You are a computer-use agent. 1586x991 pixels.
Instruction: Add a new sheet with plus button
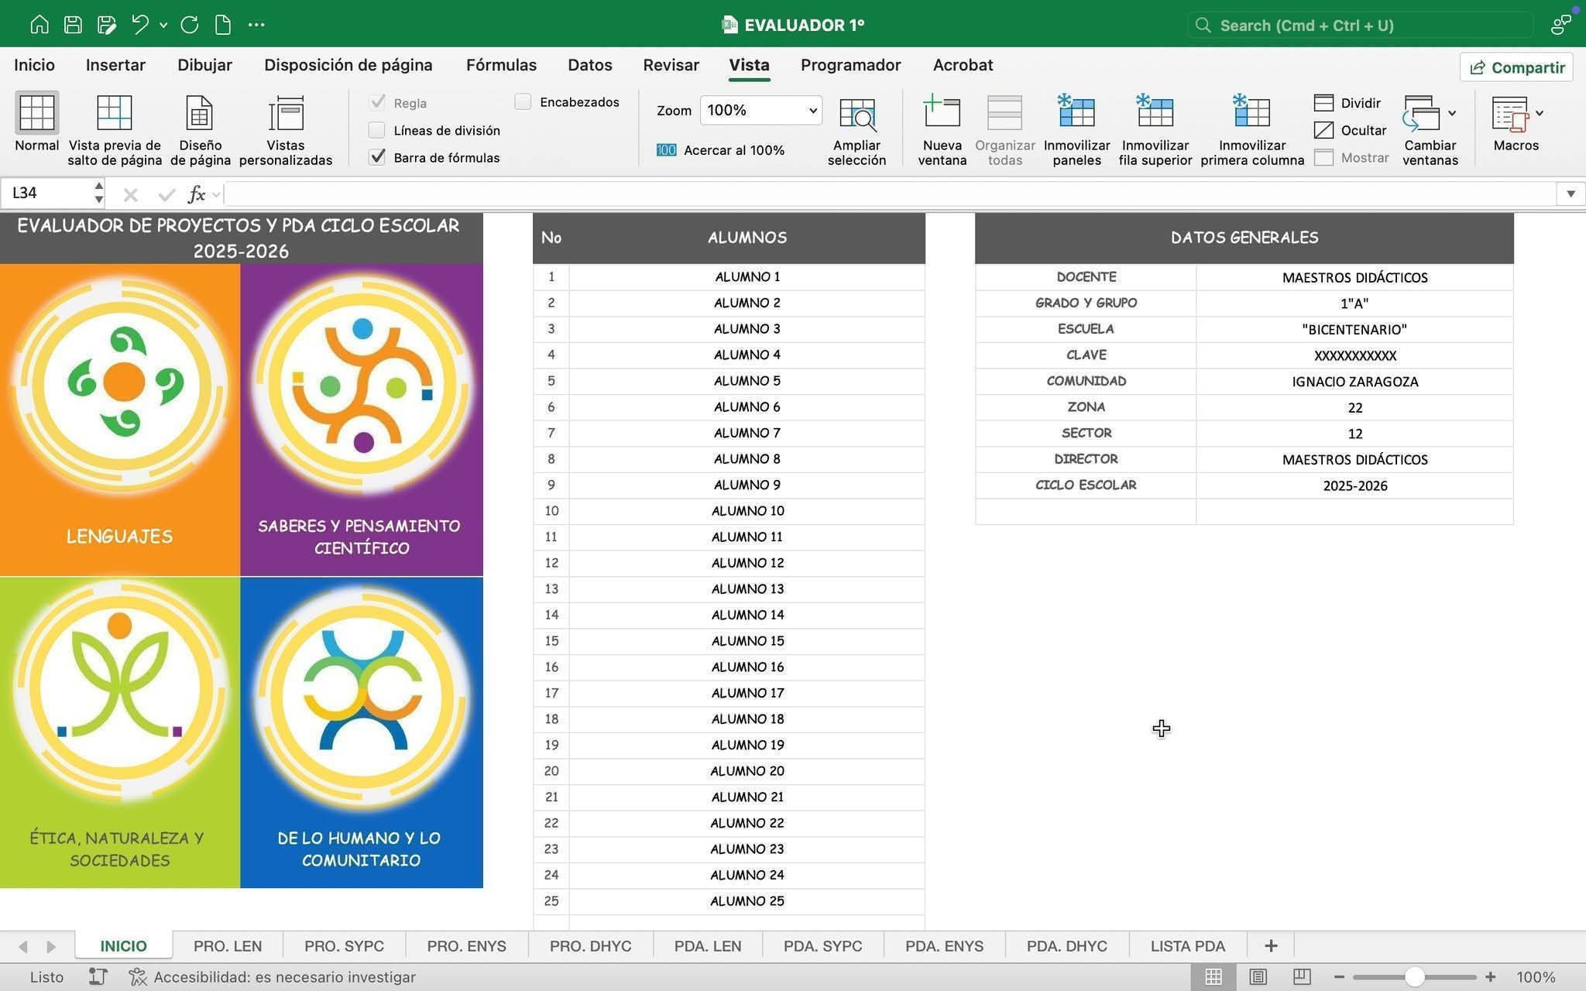(x=1271, y=945)
